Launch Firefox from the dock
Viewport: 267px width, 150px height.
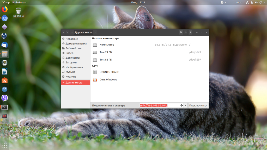(4, 10)
